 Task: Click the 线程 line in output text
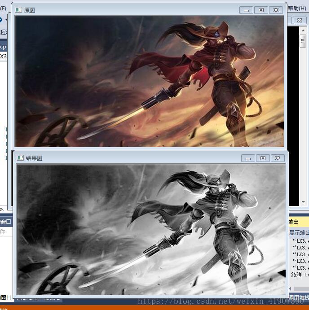point(300,275)
